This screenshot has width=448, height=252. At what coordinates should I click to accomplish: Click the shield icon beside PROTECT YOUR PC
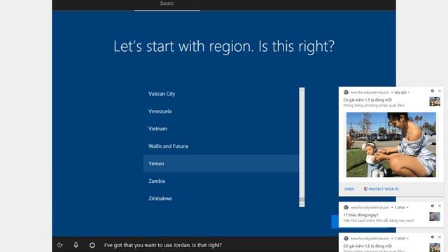click(365, 189)
